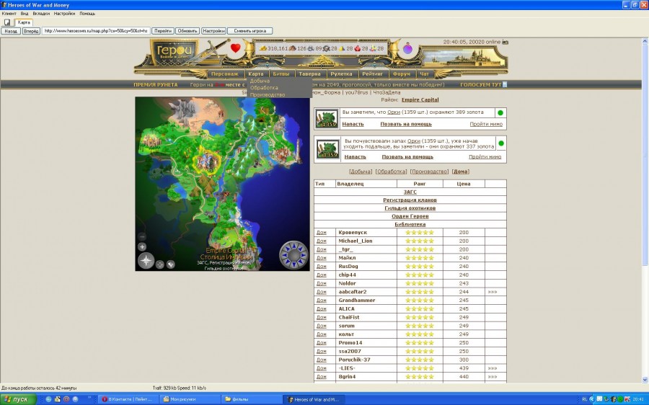649x405 pixels.
Task: Click the »»» arrow in -LIES- row
Action: [x=492, y=368]
